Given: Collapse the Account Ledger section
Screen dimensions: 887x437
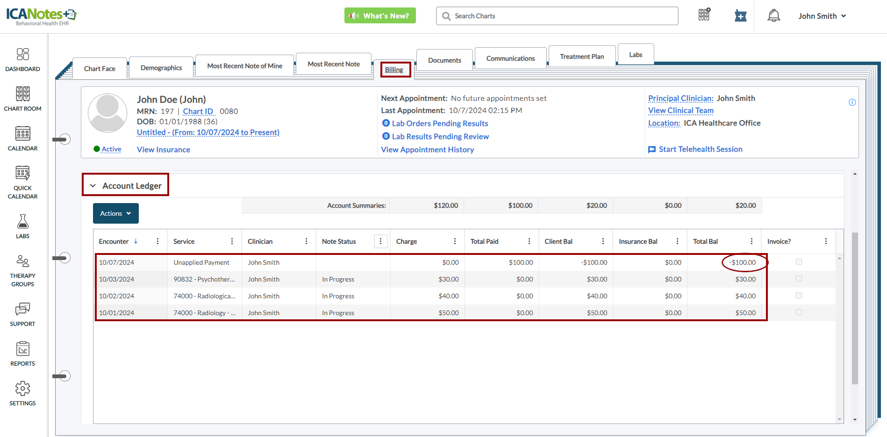Looking at the screenshot, I should point(93,186).
